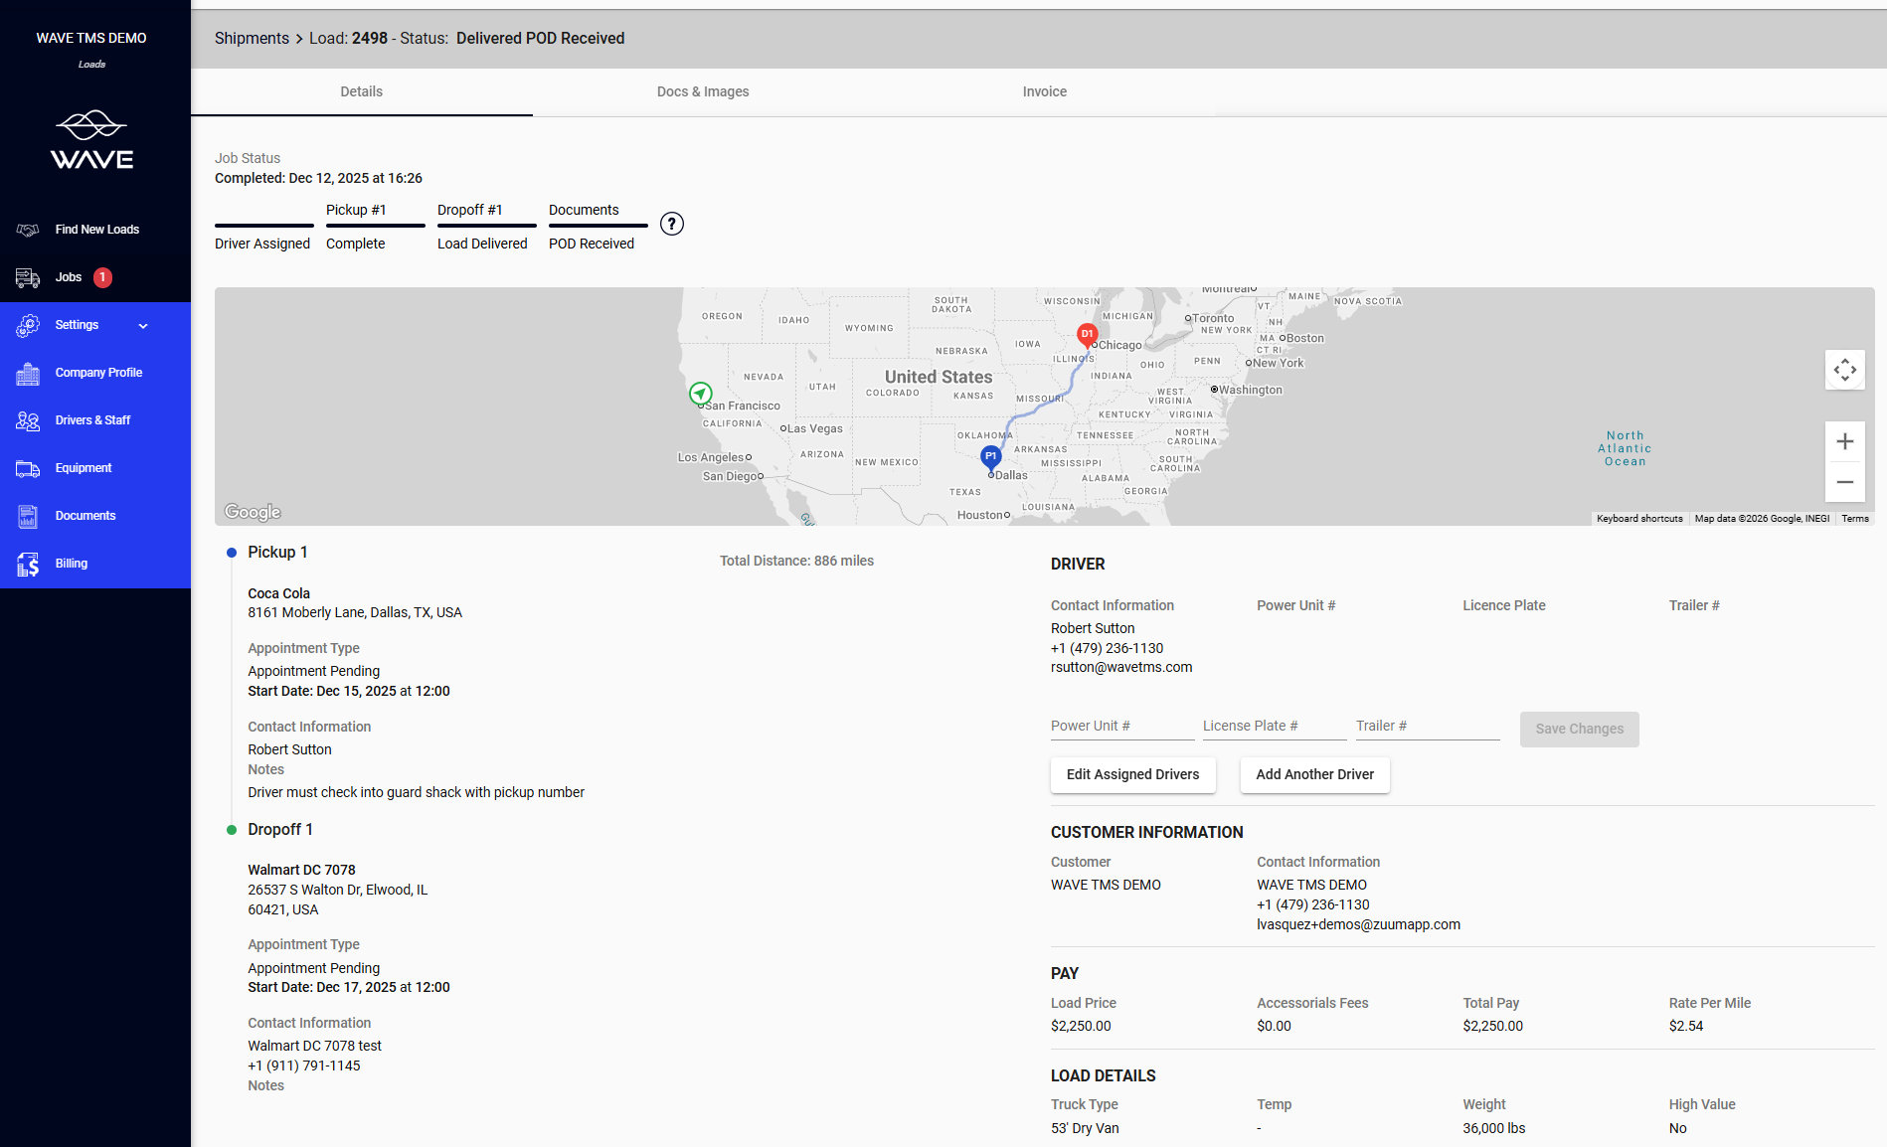The image size is (1887, 1147).
Task: Open the Invoice tab
Action: 1044,91
